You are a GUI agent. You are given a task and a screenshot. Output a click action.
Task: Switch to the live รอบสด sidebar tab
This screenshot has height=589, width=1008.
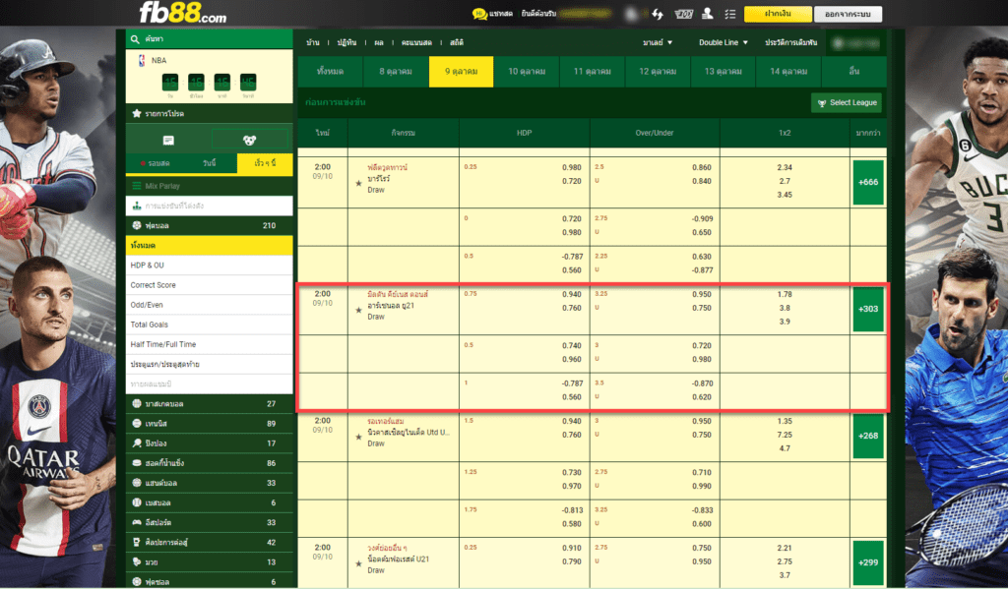point(155,164)
